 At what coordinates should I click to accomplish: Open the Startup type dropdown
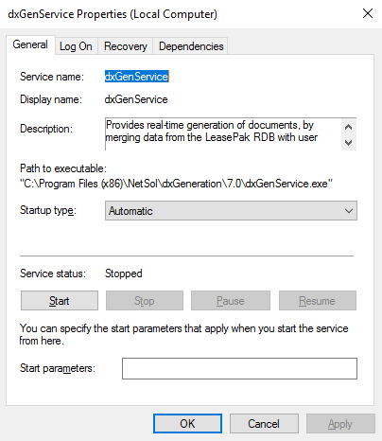[x=231, y=210]
